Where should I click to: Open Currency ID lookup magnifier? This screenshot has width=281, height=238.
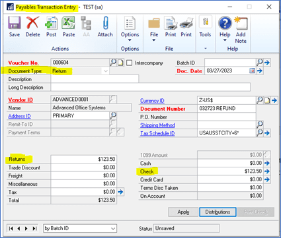[x=260, y=100]
